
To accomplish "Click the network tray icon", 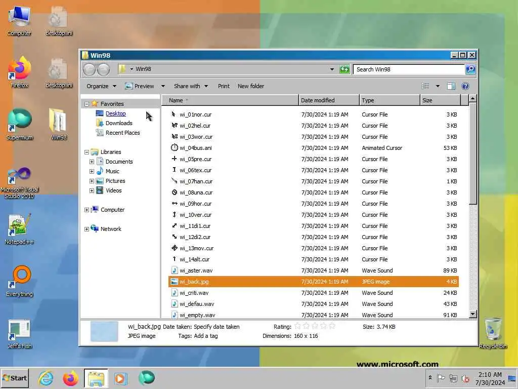I will point(453,378).
